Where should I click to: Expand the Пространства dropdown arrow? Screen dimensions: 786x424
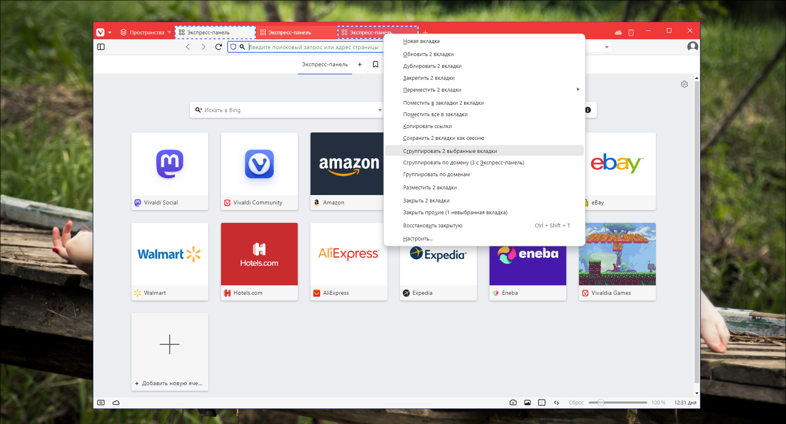click(169, 32)
